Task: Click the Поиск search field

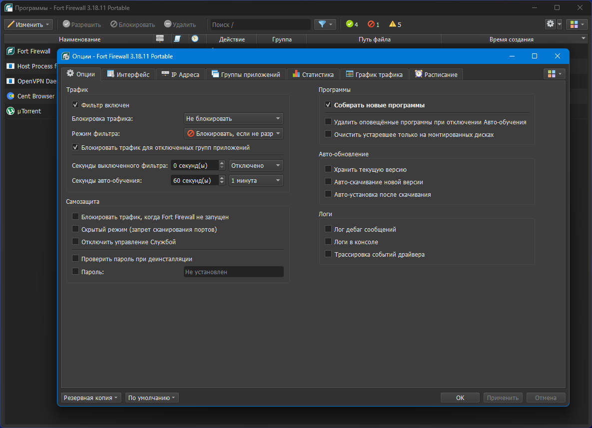Action: [260, 24]
